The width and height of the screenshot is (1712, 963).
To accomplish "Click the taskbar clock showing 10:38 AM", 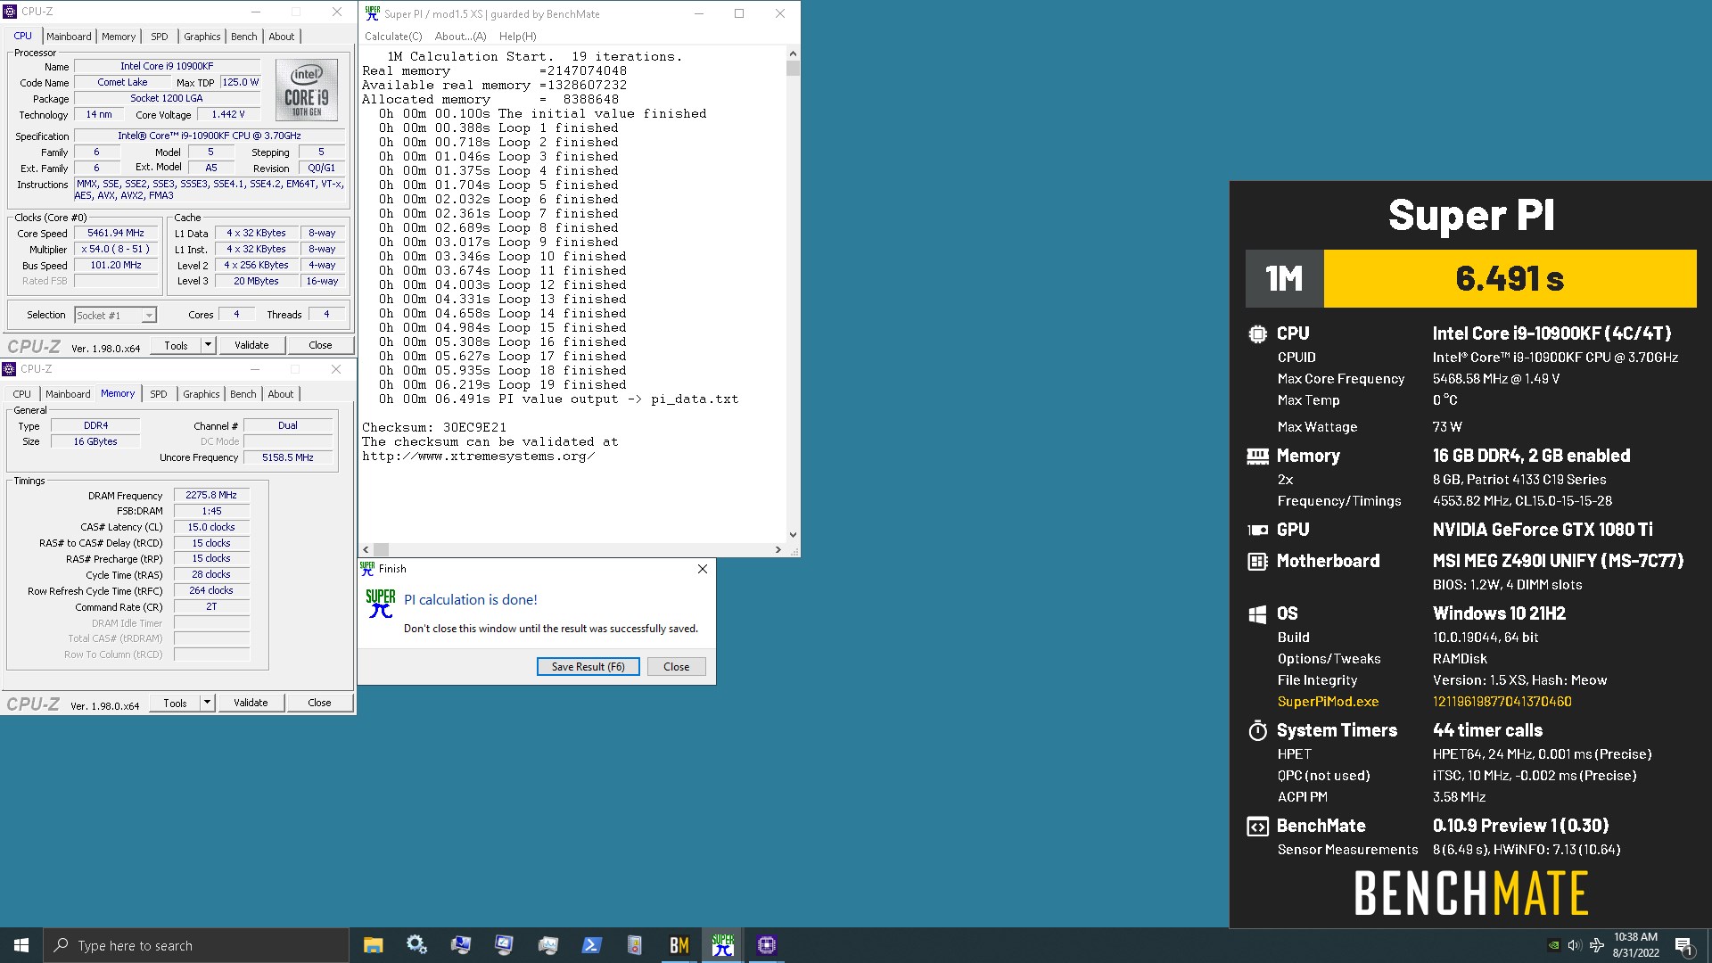I will click(1635, 945).
